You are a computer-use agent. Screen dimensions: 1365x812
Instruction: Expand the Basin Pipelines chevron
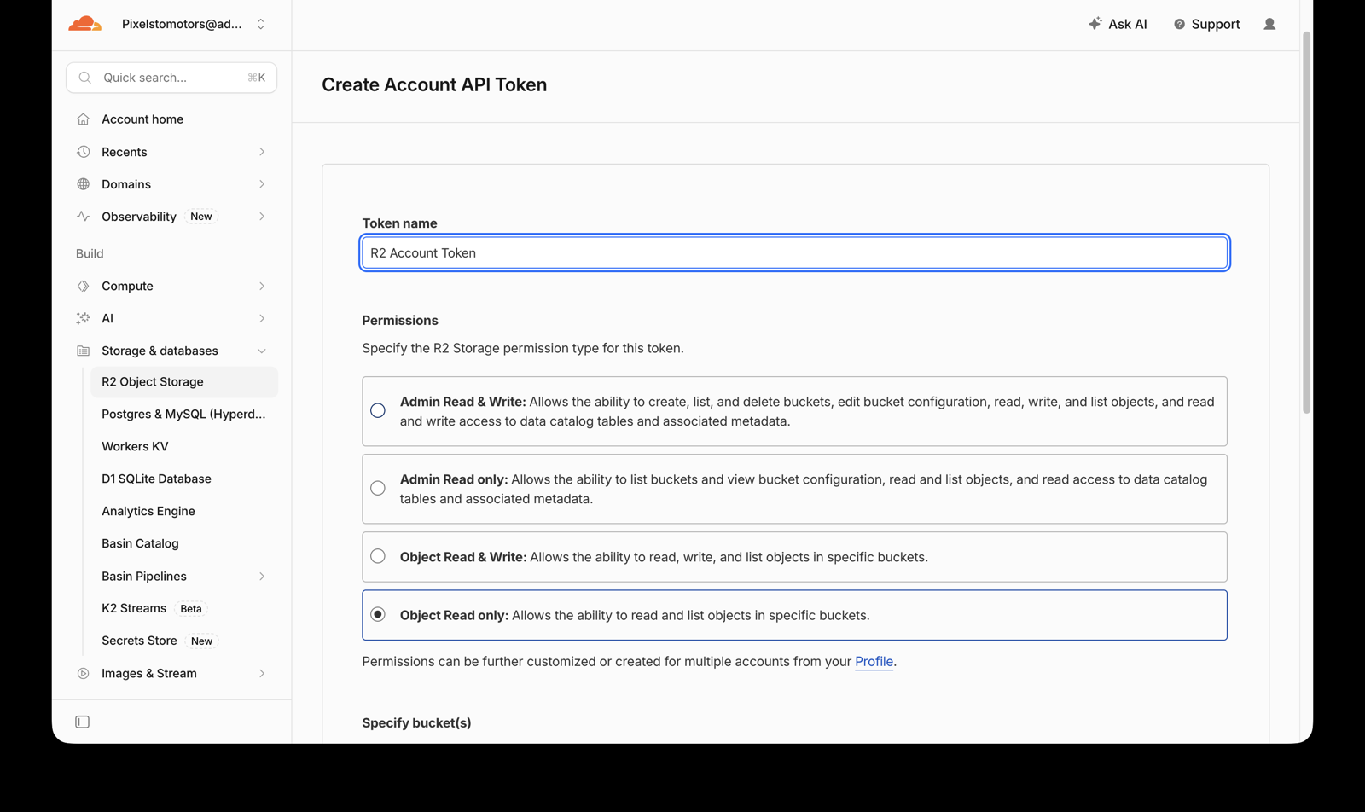click(262, 577)
